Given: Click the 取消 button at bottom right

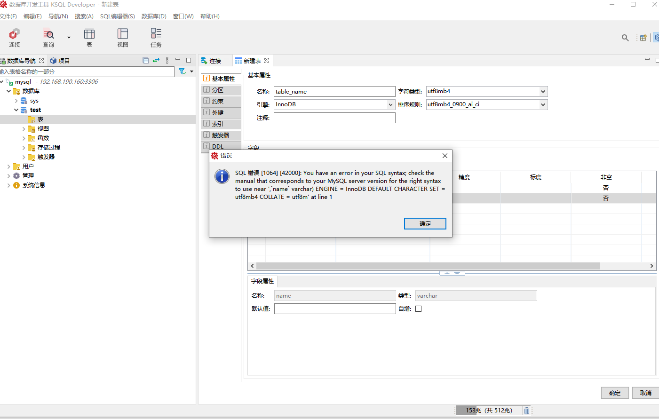Looking at the screenshot, I should coord(645,393).
